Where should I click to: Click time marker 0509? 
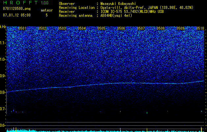tap(180, 28)
